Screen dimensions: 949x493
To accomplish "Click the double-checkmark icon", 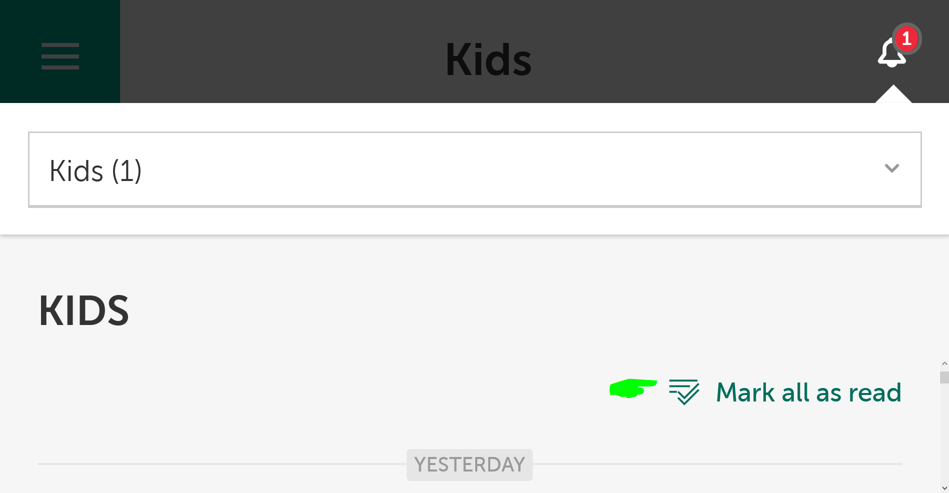I will (684, 391).
